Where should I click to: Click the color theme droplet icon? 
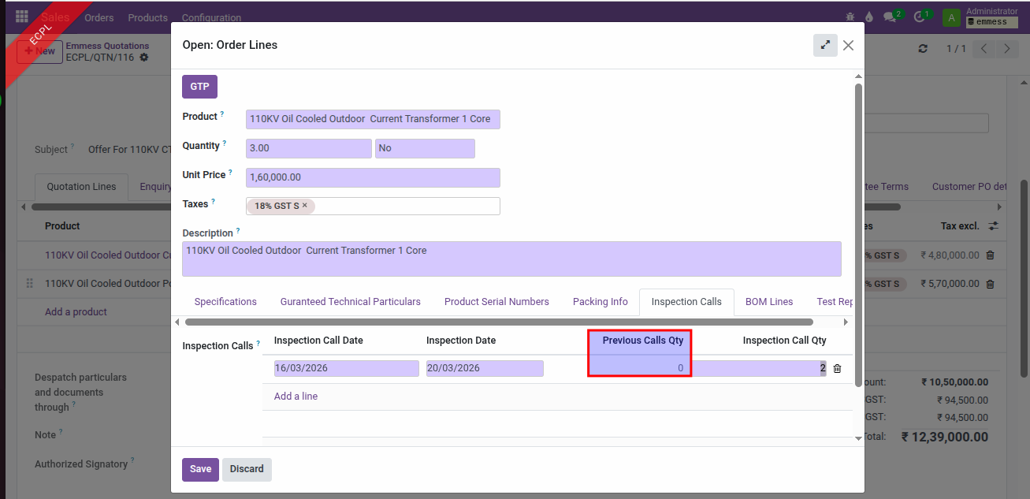click(x=868, y=17)
